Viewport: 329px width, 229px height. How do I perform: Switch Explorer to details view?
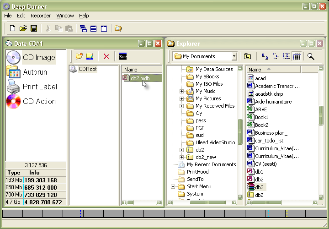[297, 56]
